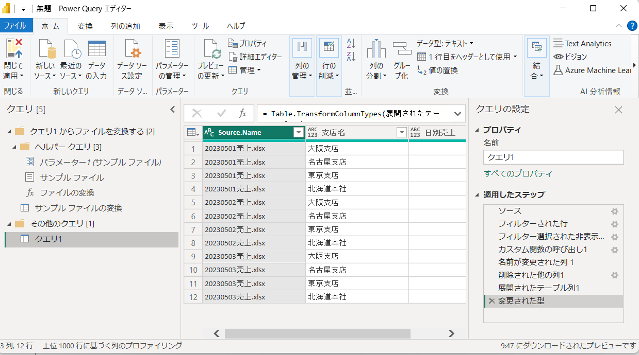Collapse the Applied Steps (適用したステップ) section
Screen dimensions: 639x355
click(x=477, y=194)
